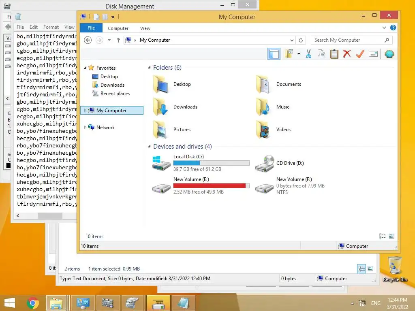Toggle details view in back Explorer window
This screenshot has width=415, height=311.
pos(362,269)
